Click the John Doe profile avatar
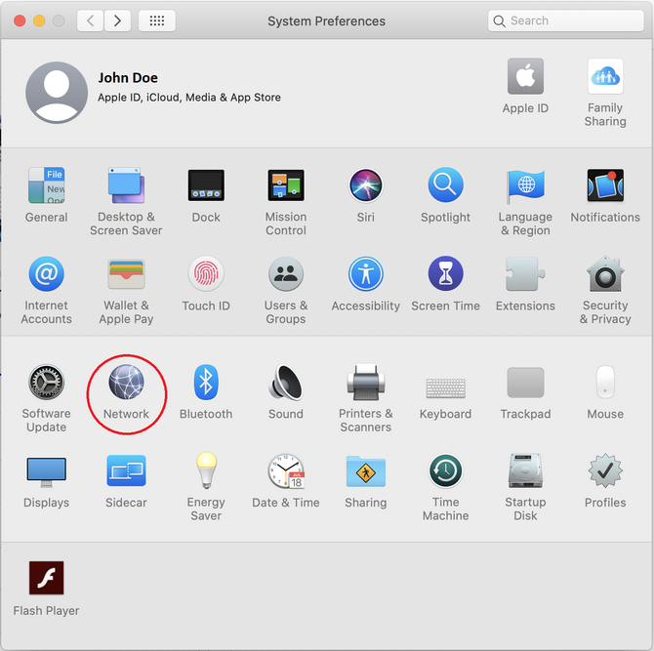The height and width of the screenshot is (651, 654). pyautogui.click(x=57, y=93)
